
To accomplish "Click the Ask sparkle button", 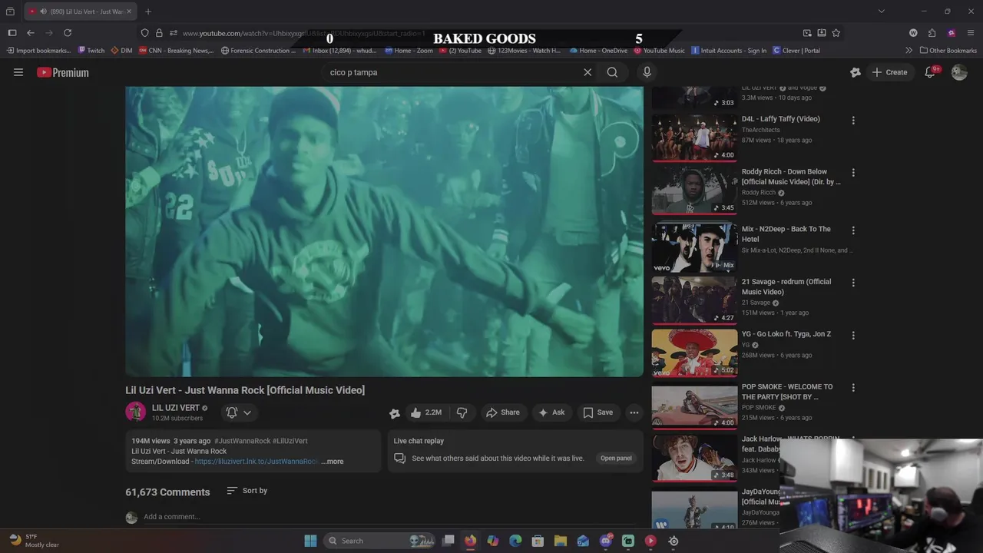I will click(551, 412).
